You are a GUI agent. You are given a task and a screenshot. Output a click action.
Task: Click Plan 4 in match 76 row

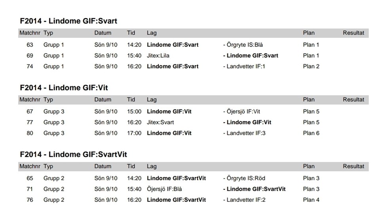point(311,200)
